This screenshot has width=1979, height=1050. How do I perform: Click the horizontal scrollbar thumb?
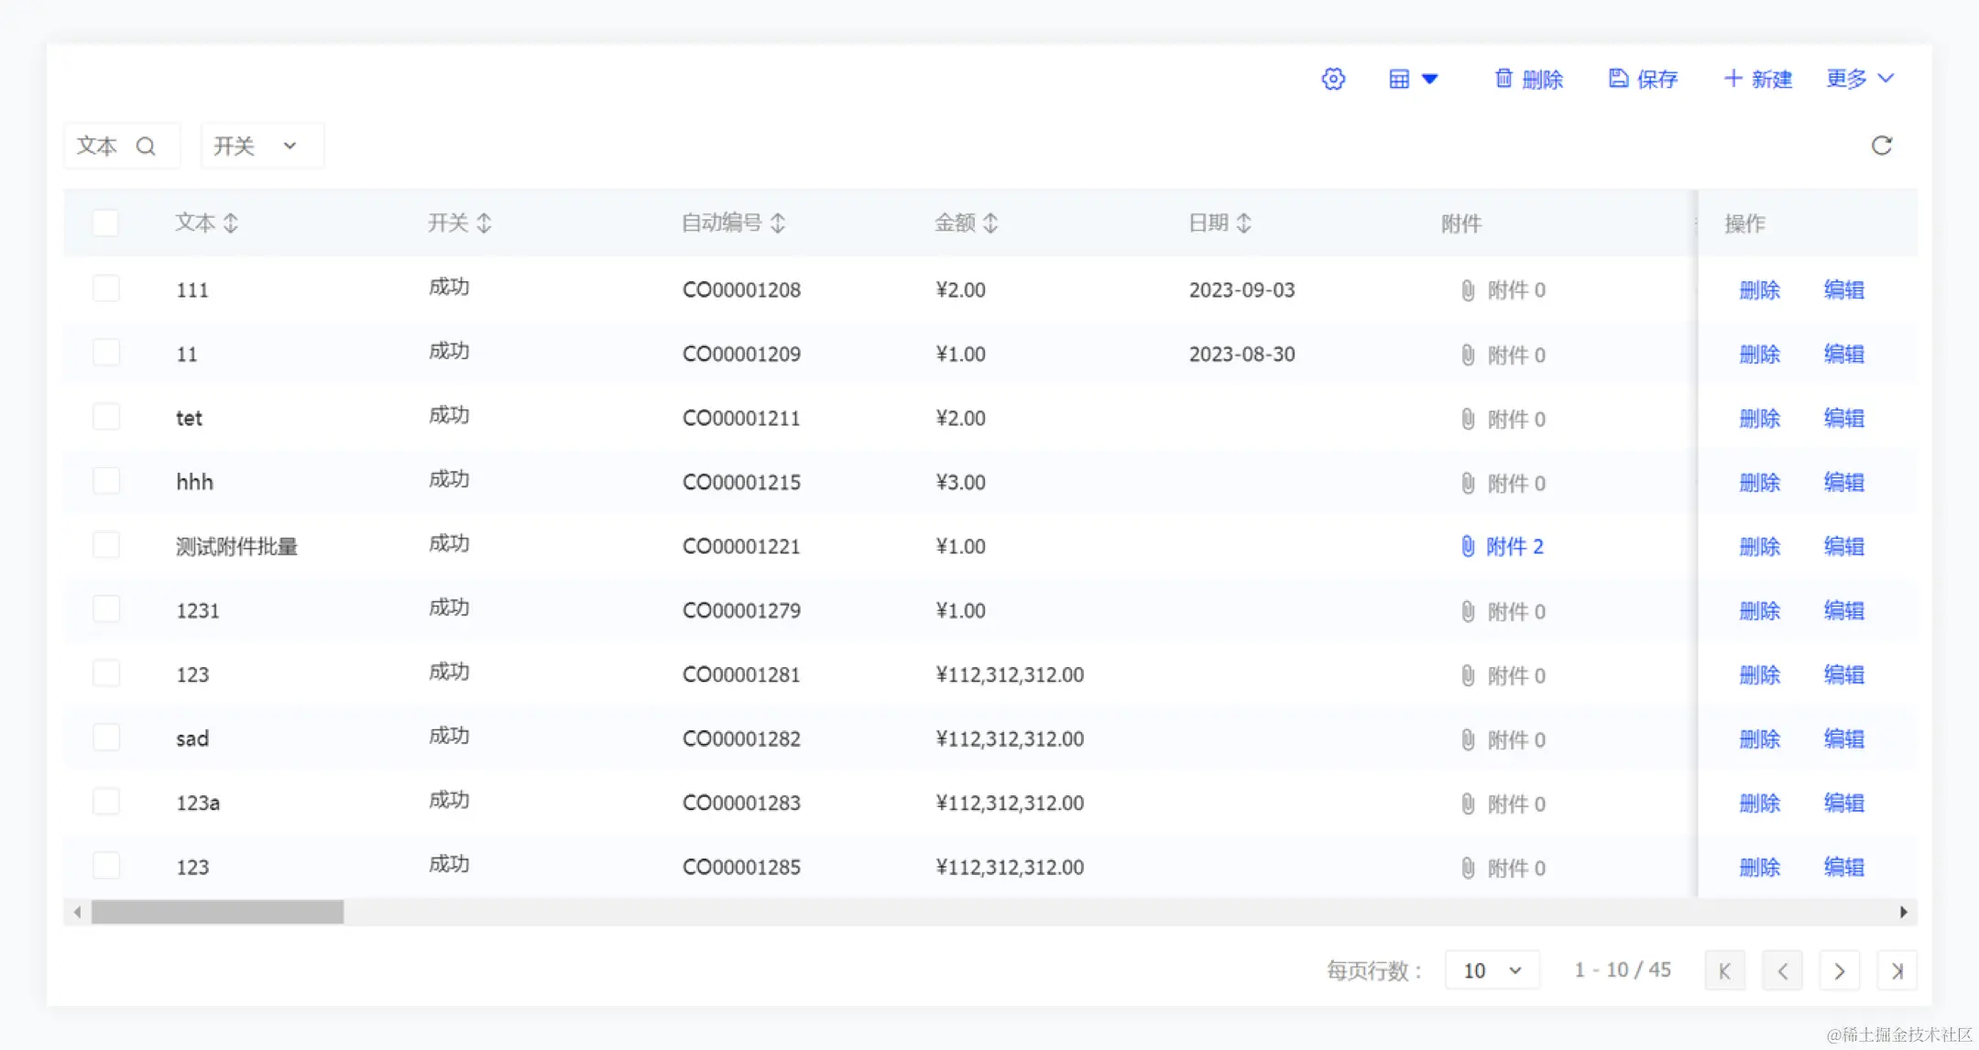coord(217,912)
